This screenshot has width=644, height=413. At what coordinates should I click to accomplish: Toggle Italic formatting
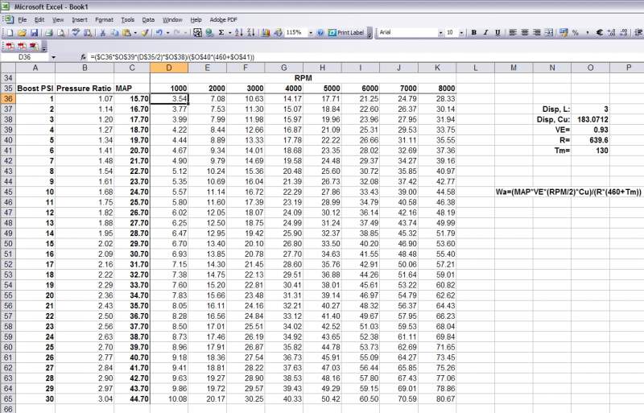coord(486,33)
